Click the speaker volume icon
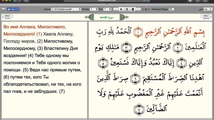The width and height of the screenshot is (214, 120). (146, 9)
